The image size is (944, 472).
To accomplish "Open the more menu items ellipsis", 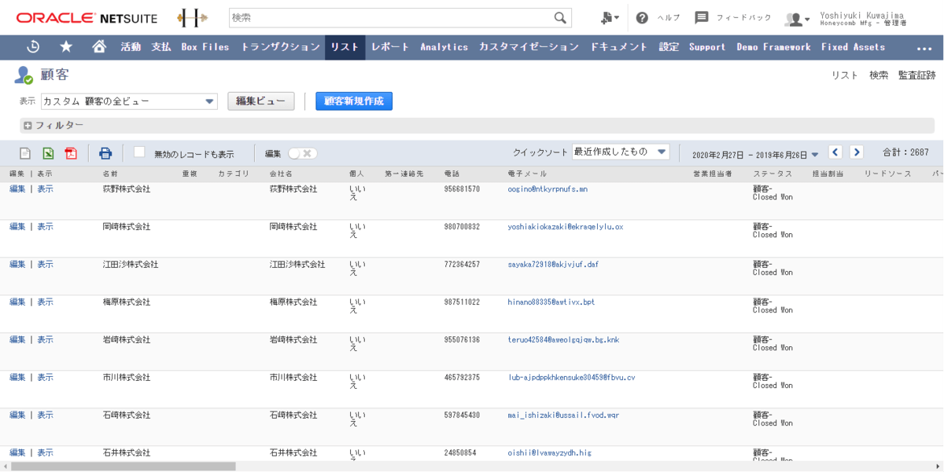I will (x=924, y=48).
